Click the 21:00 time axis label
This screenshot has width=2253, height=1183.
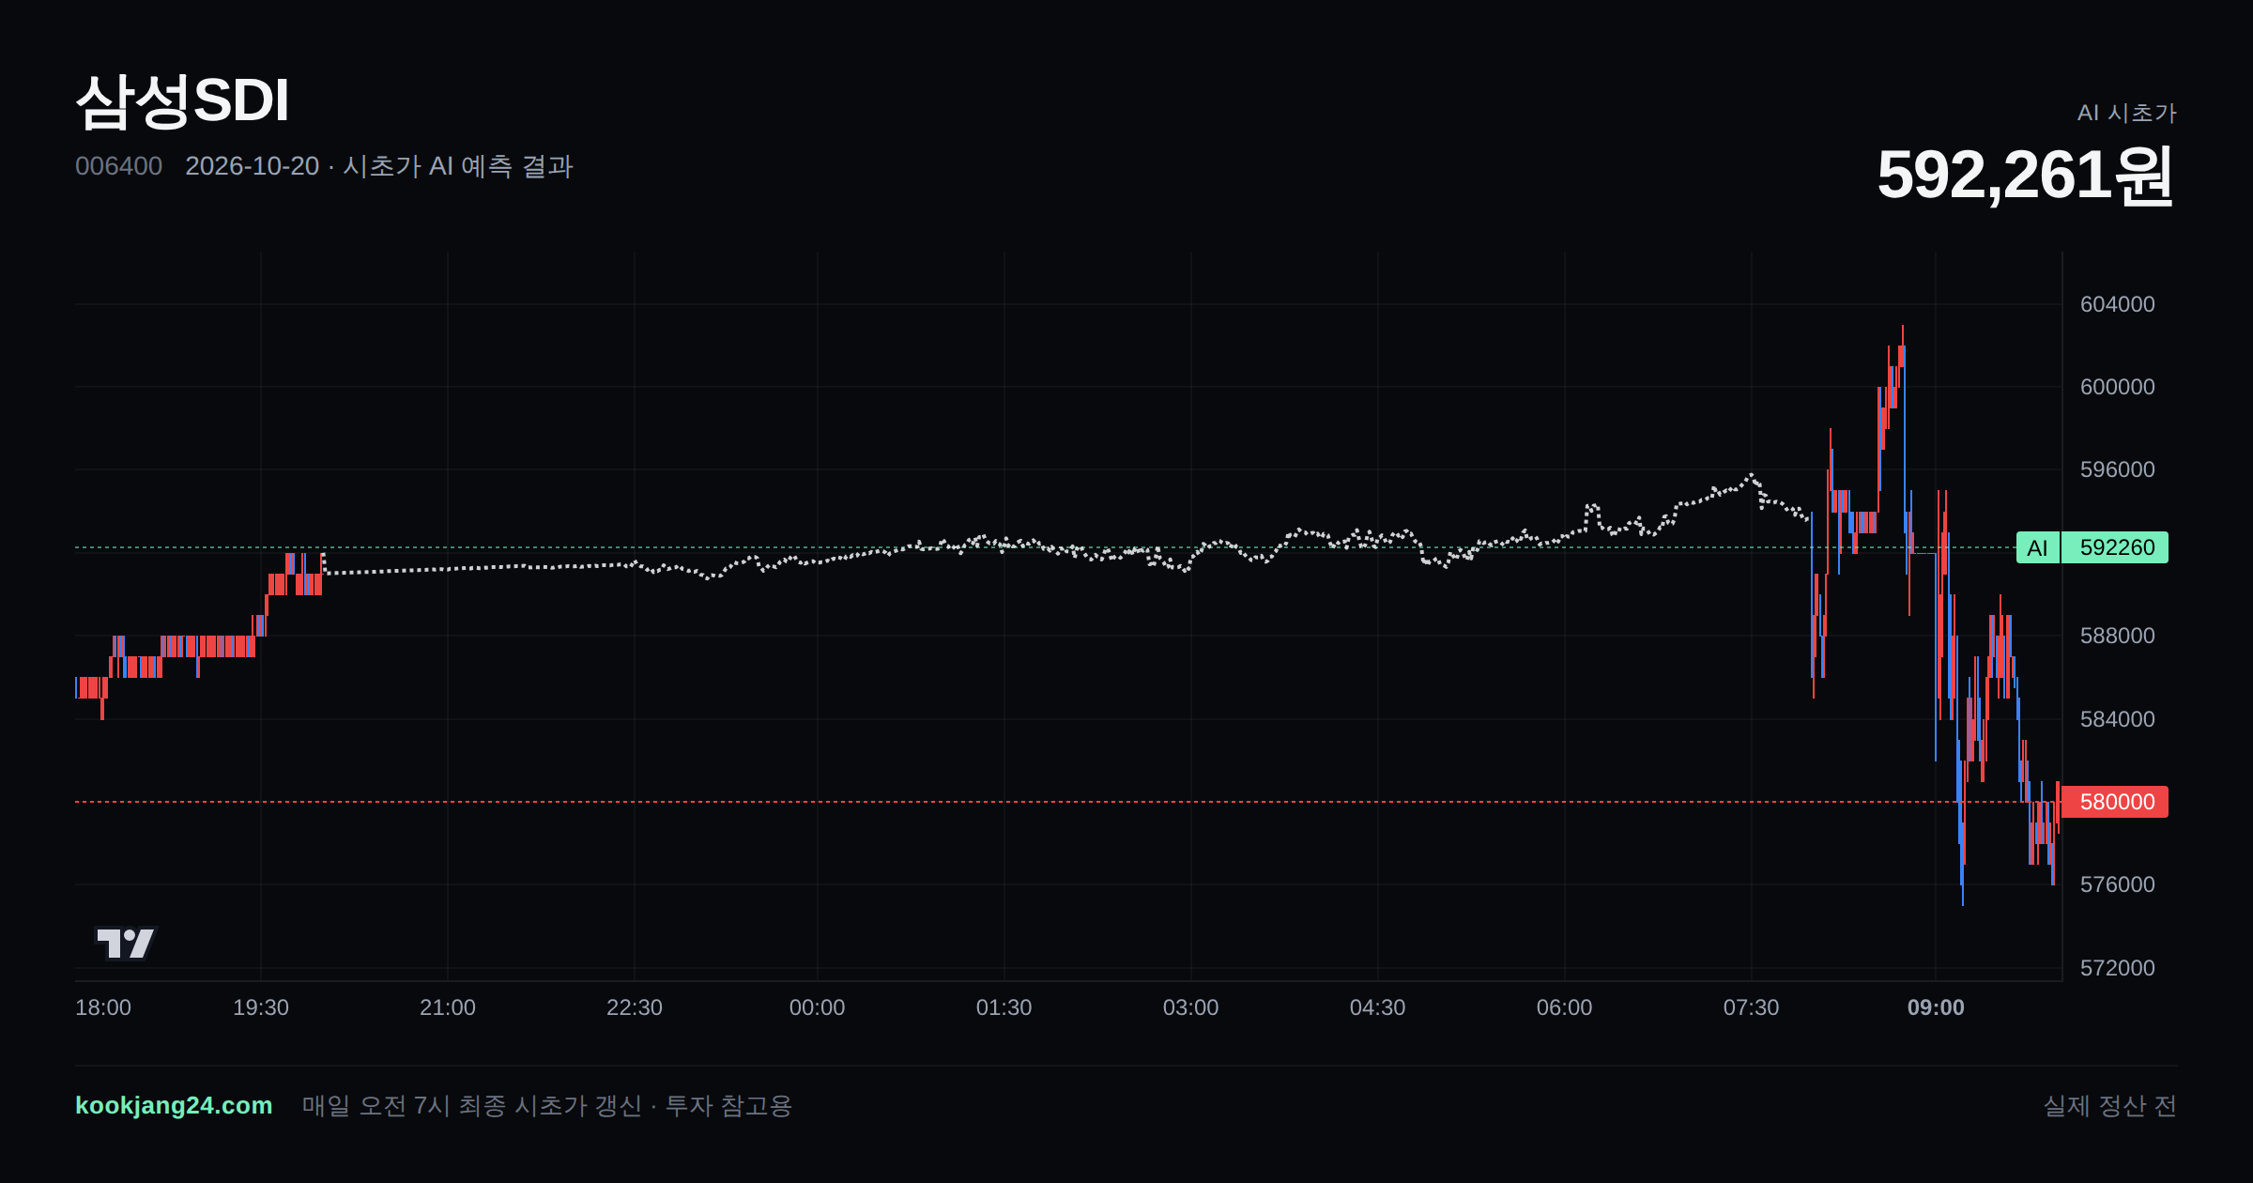click(448, 1007)
